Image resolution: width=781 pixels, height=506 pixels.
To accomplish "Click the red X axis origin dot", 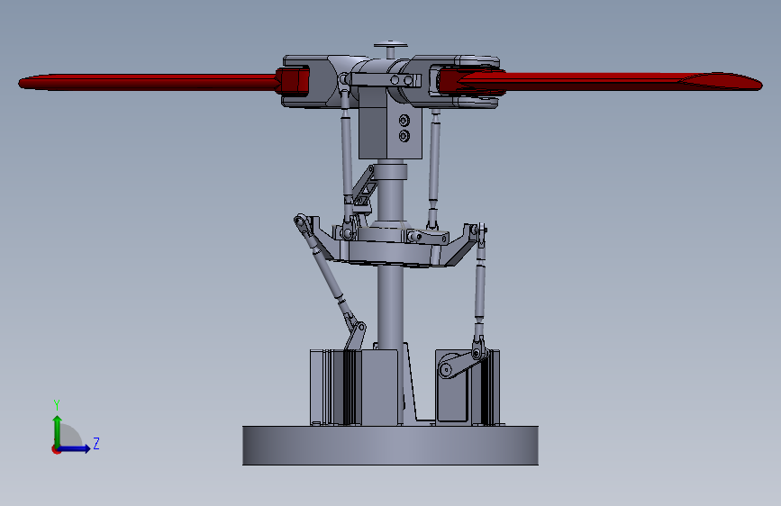I will pyautogui.click(x=56, y=449).
